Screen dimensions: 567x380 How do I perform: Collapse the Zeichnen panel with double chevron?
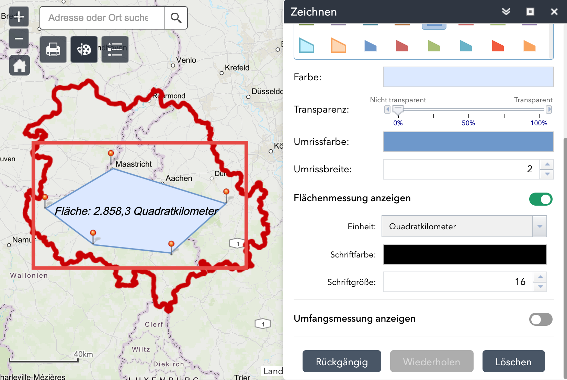tap(506, 12)
